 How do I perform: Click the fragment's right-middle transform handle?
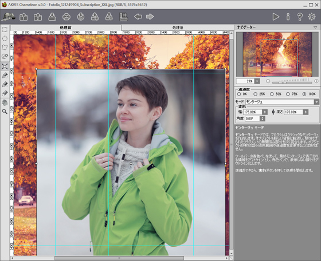(226, 164)
